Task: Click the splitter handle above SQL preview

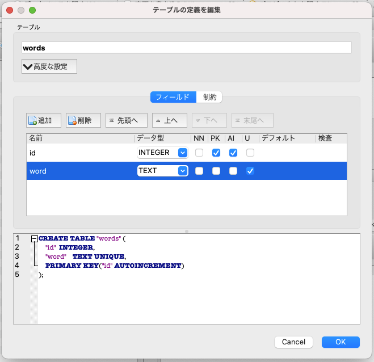Action: point(187,231)
